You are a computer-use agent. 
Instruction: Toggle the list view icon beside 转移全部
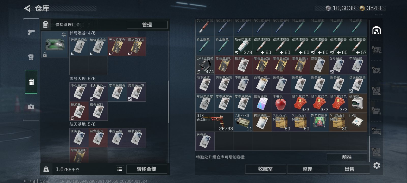[120, 169]
